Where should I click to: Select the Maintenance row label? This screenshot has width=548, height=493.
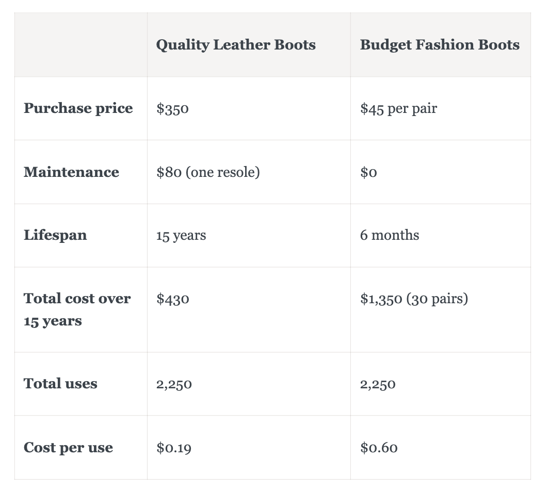71,172
